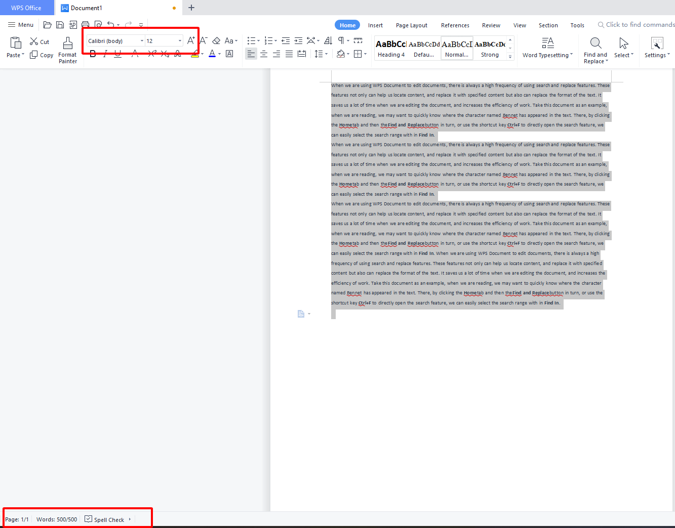Enable center text alignment
The height and width of the screenshot is (528, 675).
tap(264, 54)
